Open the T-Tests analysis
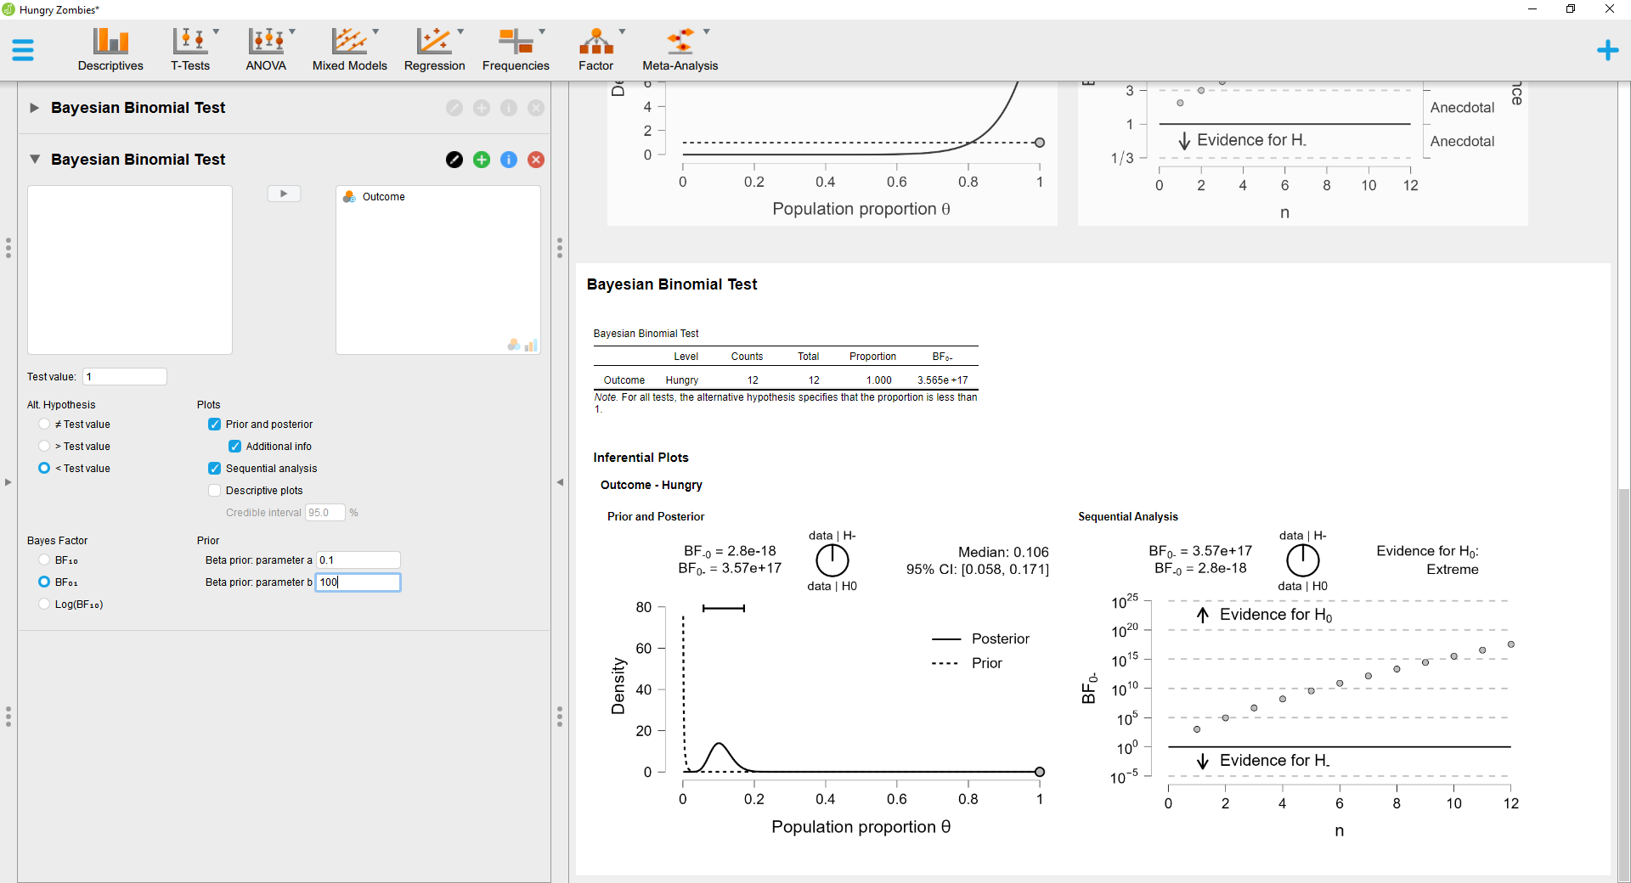 (189, 48)
